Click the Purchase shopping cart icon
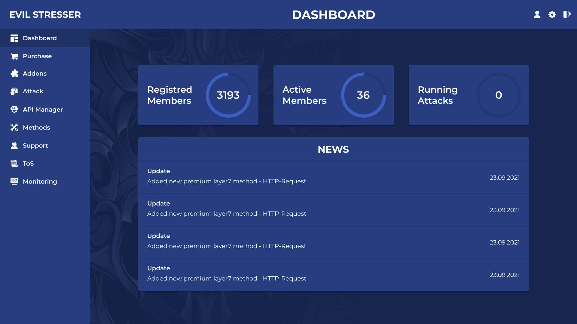 14,56
